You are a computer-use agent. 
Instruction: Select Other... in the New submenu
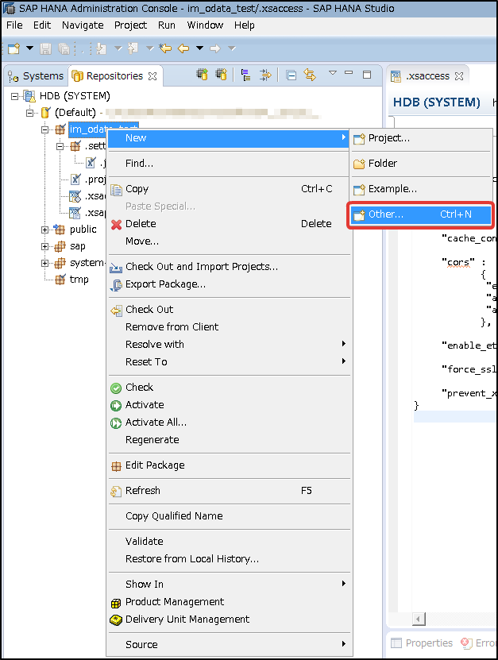coord(421,214)
